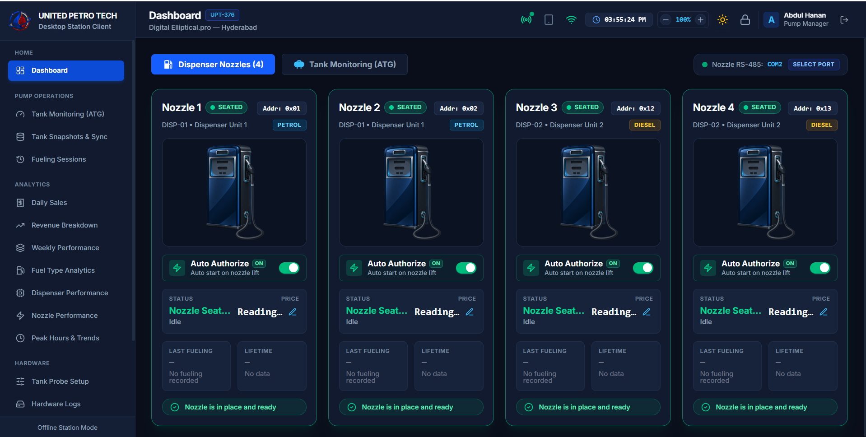The image size is (866, 437).
Task: Click checkmark icon in Nozzle 1 ready banner
Action: click(x=175, y=407)
